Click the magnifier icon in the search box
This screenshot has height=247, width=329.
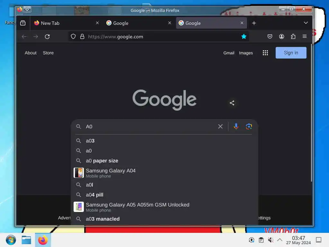point(78,126)
